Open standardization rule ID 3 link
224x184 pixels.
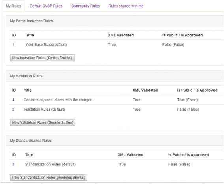tap(13, 164)
